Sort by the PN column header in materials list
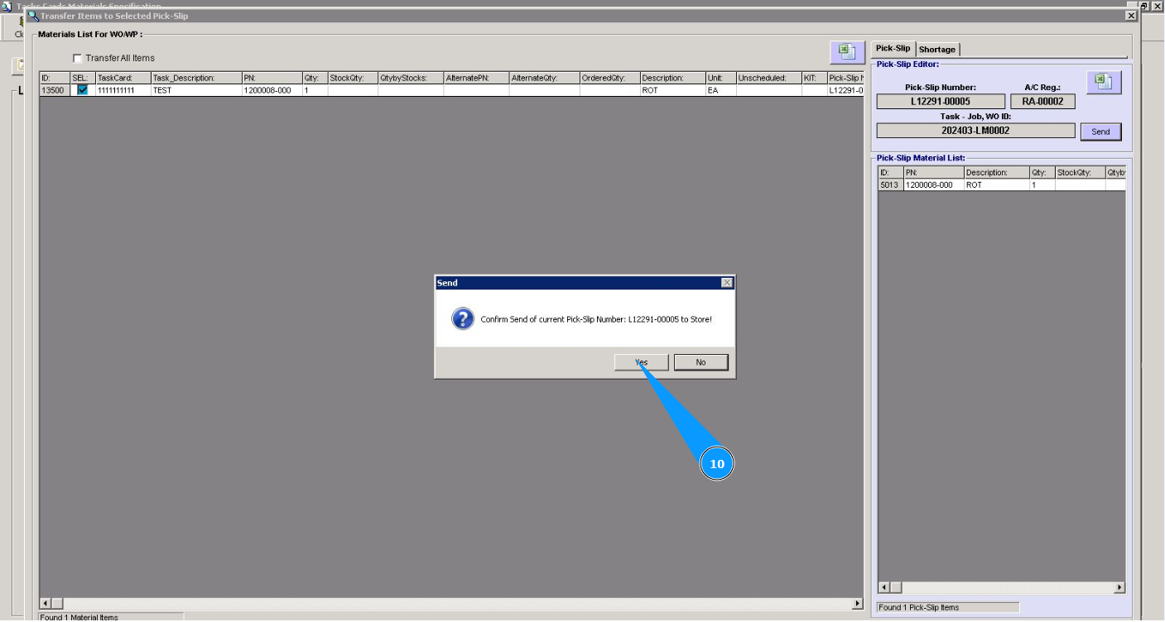The image size is (1165, 622). (272, 78)
